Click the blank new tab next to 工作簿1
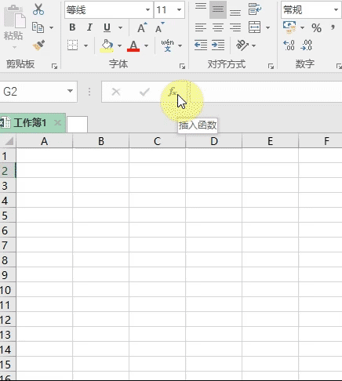 click(x=77, y=125)
